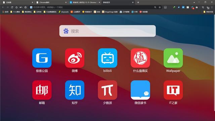Open the 极客公园 G shortcut icon

[x=42, y=58]
